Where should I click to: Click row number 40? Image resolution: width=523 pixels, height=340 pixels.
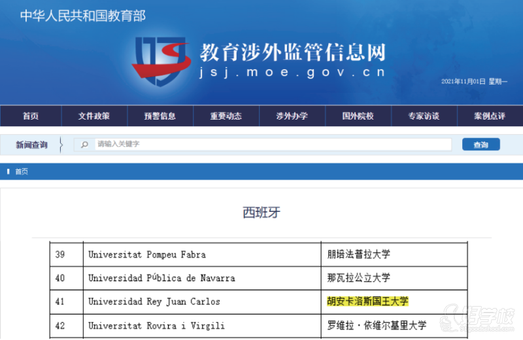(x=60, y=279)
